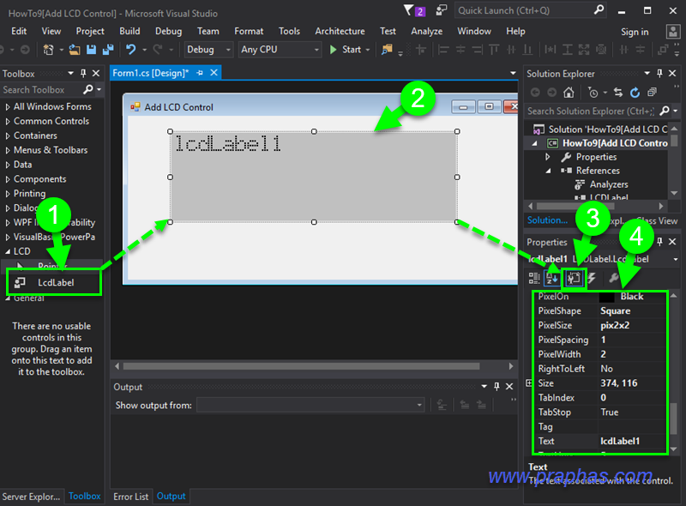The width and height of the screenshot is (686, 506).
Task: Click the Open File toolbar icon
Action: click(75, 50)
